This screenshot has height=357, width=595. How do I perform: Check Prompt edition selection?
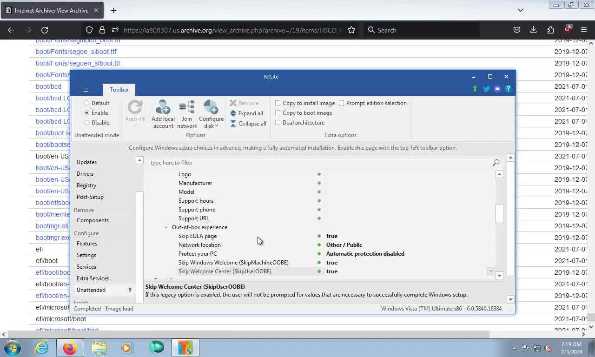[372, 103]
